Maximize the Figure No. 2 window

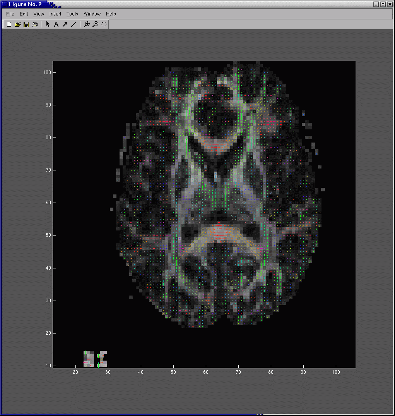coord(383,4)
